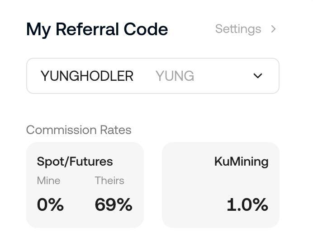Open the Settings link

coord(238,29)
